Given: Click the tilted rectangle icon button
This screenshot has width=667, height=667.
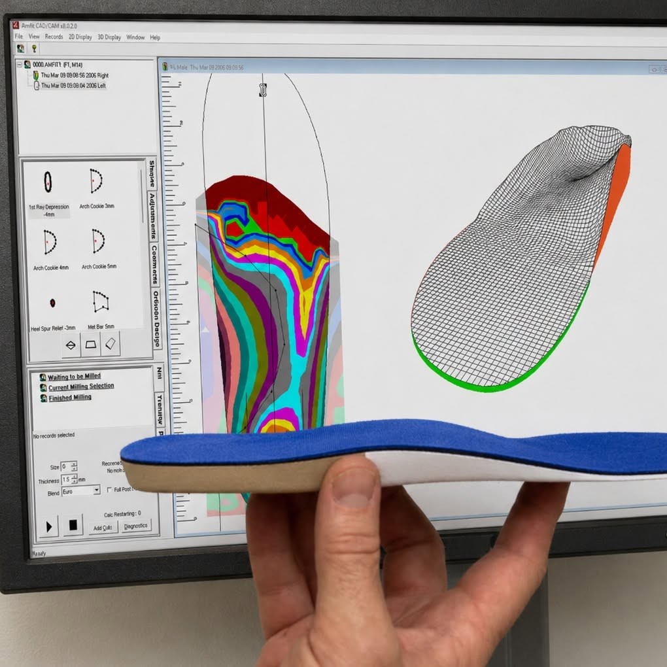Looking at the screenshot, I should (x=110, y=343).
